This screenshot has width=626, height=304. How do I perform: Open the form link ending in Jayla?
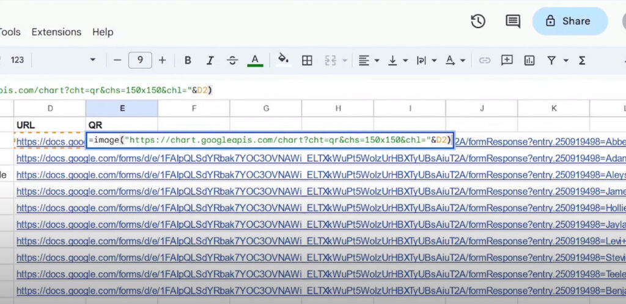321,225
